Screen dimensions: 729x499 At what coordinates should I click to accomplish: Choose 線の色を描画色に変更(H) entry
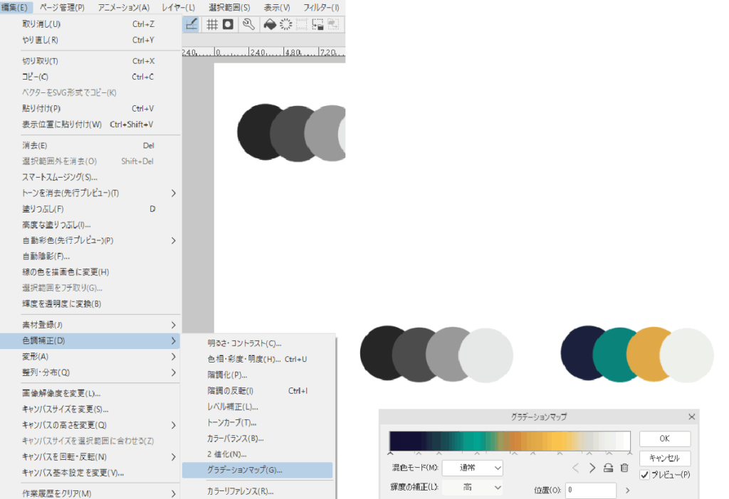click(x=90, y=272)
